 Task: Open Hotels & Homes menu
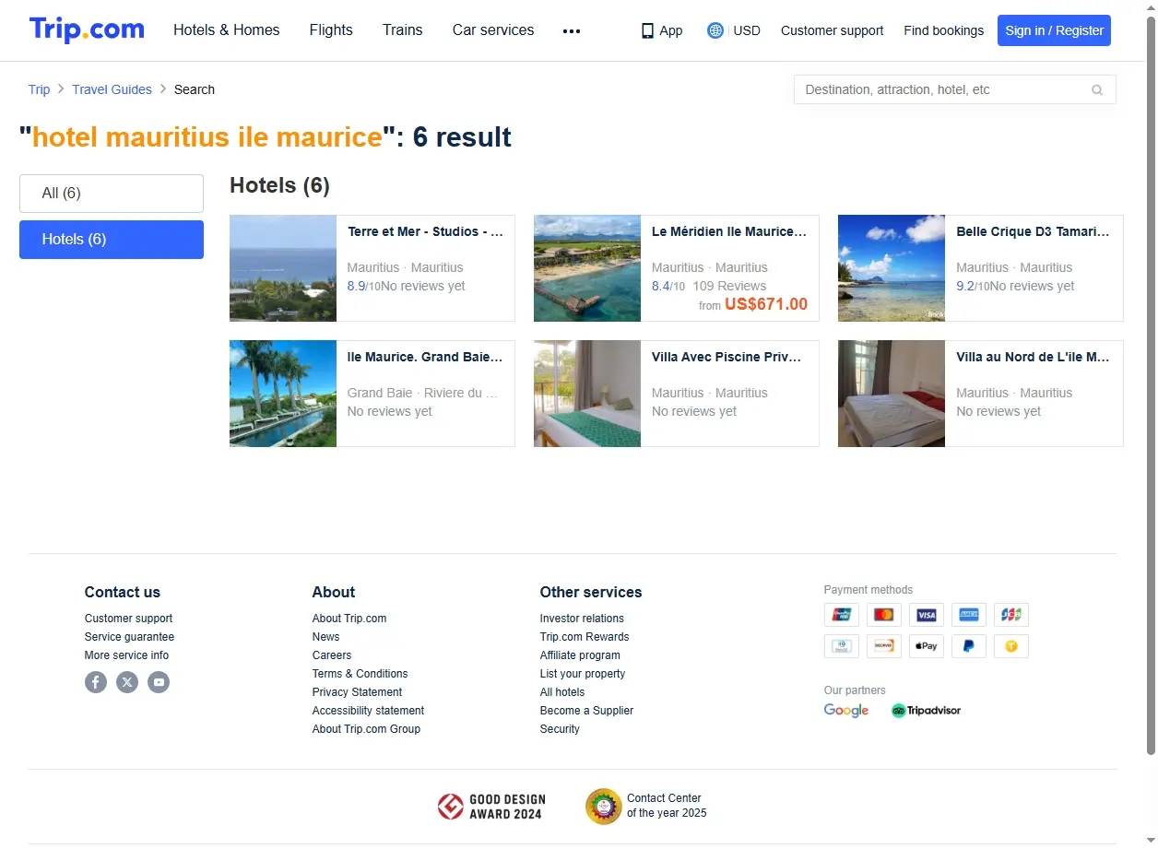point(227,30)
